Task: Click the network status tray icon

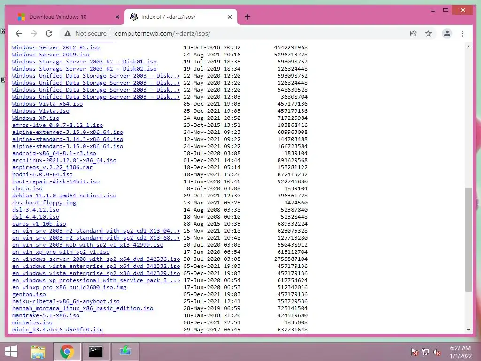Action: click(426, 352)
